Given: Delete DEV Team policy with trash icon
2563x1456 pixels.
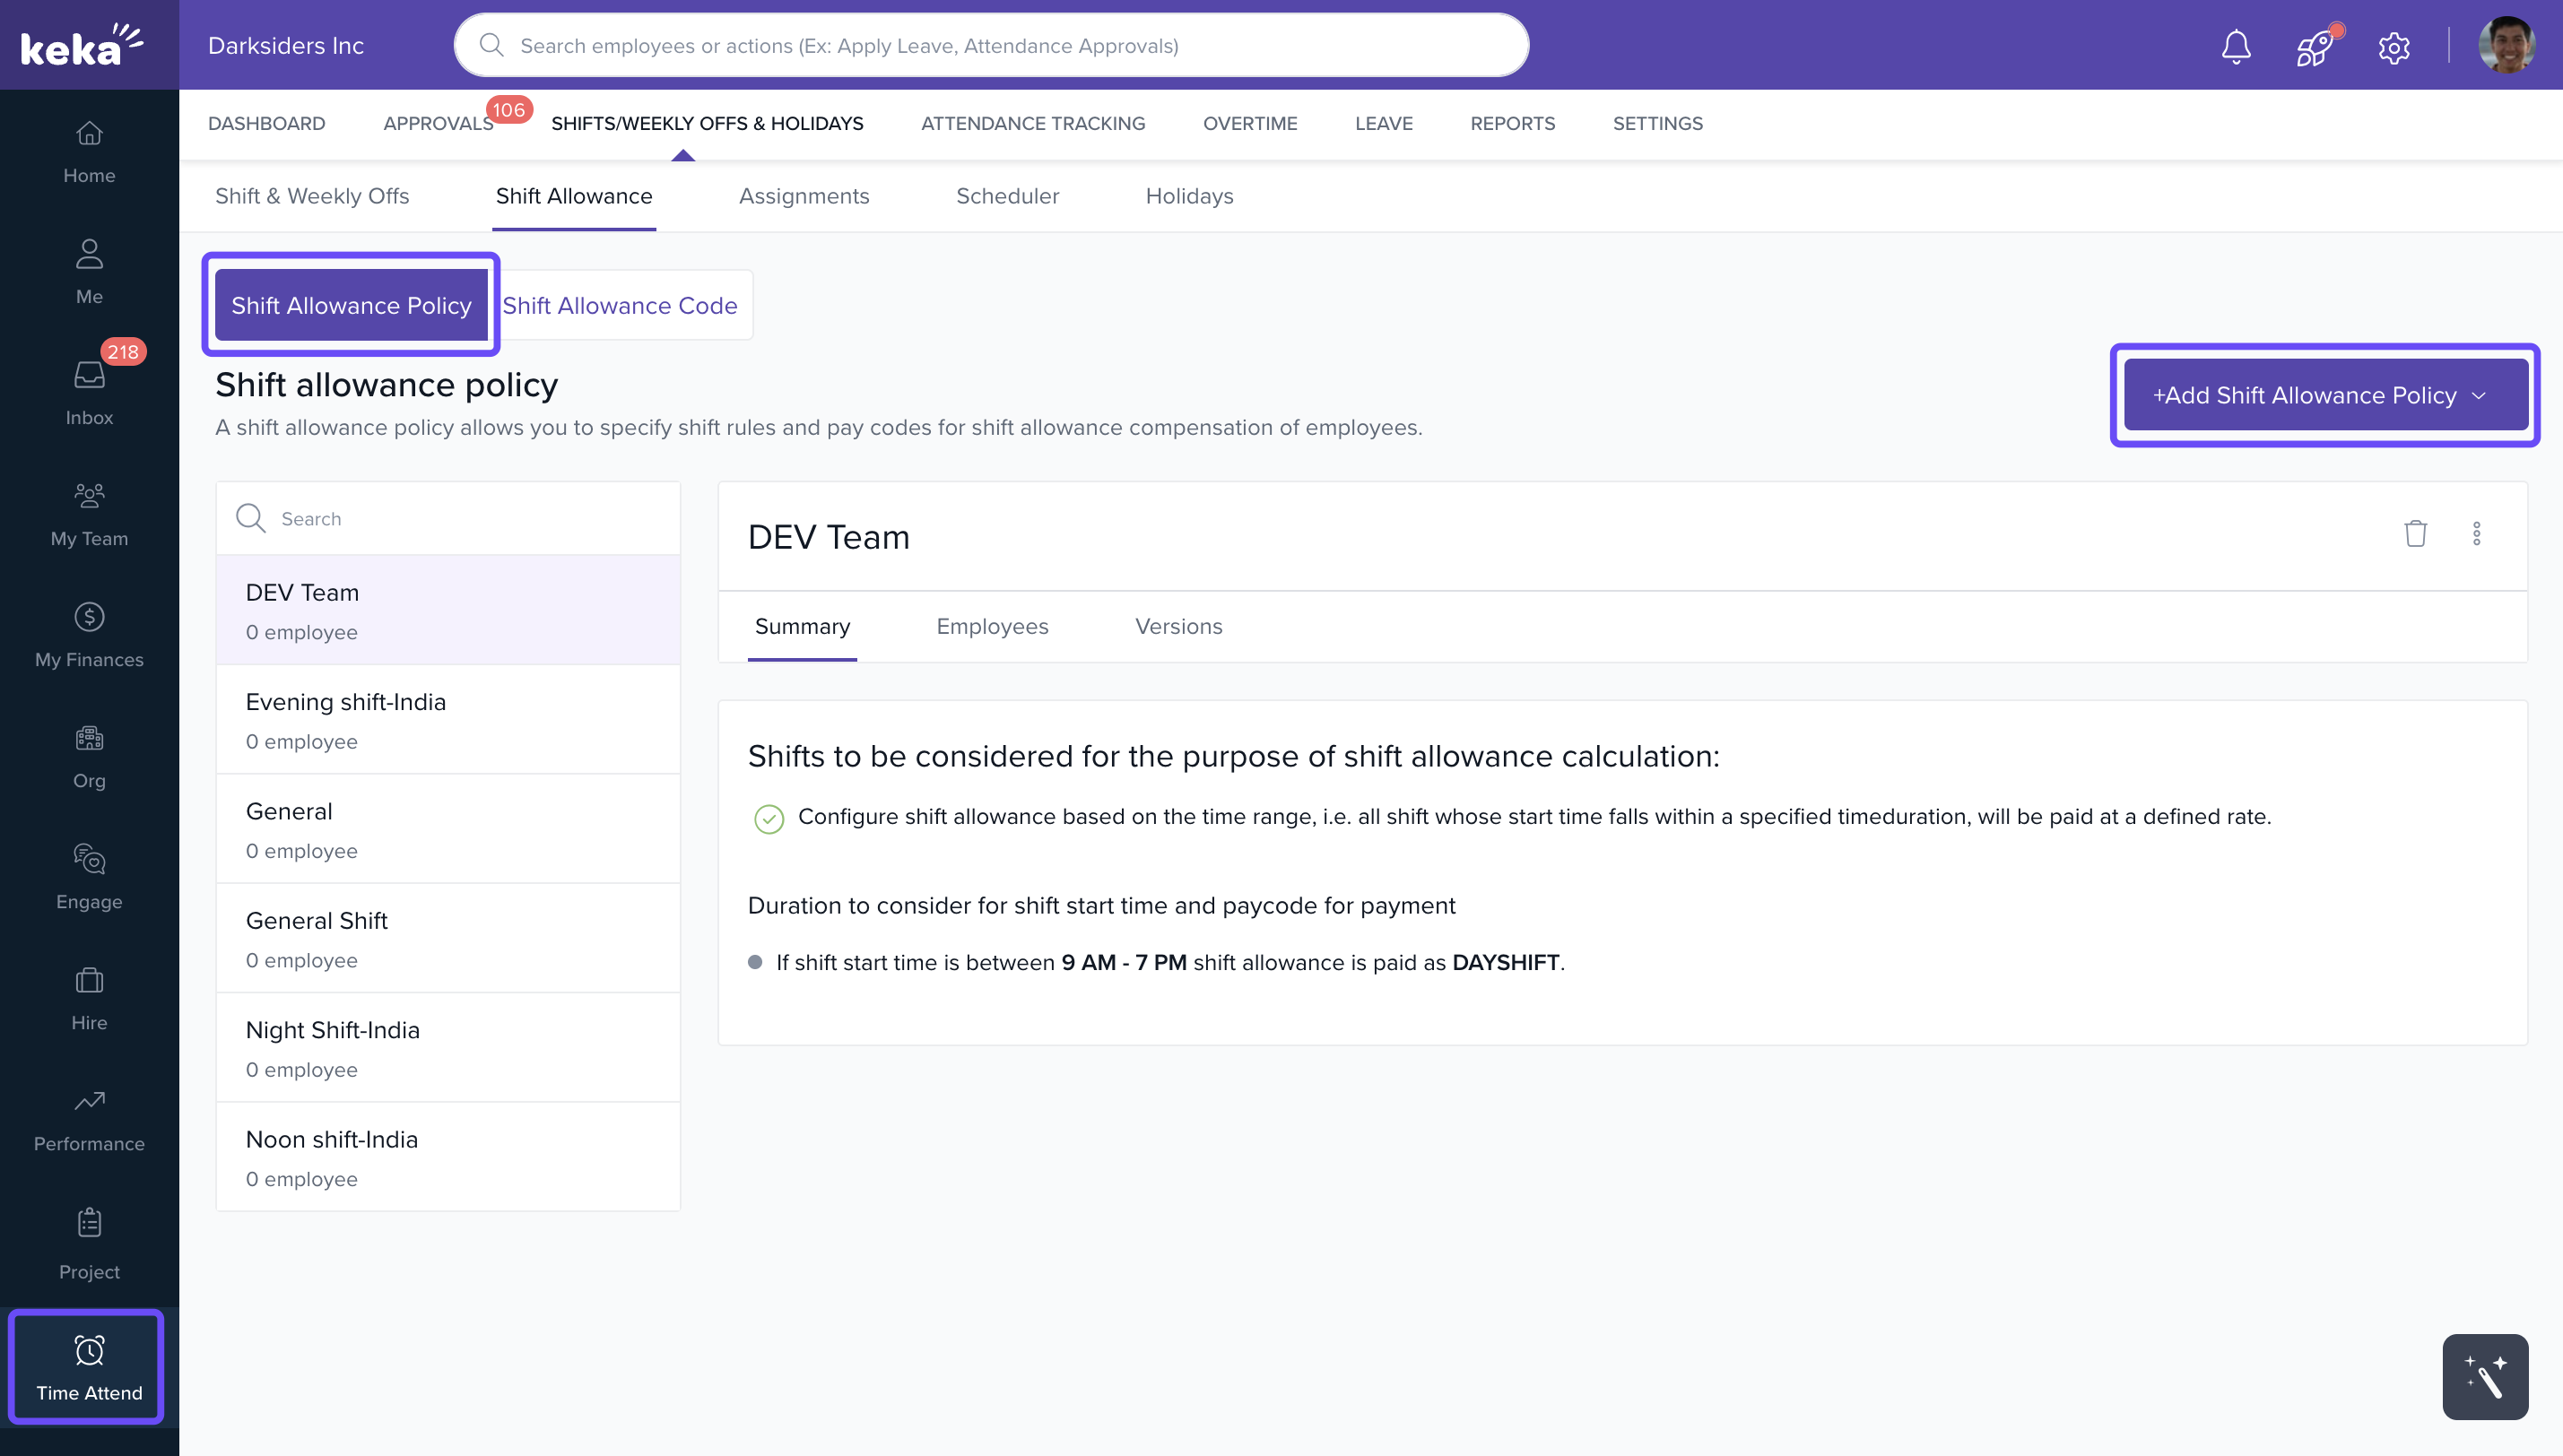Looking at the screenshot, I should (x=2415, y=534).
